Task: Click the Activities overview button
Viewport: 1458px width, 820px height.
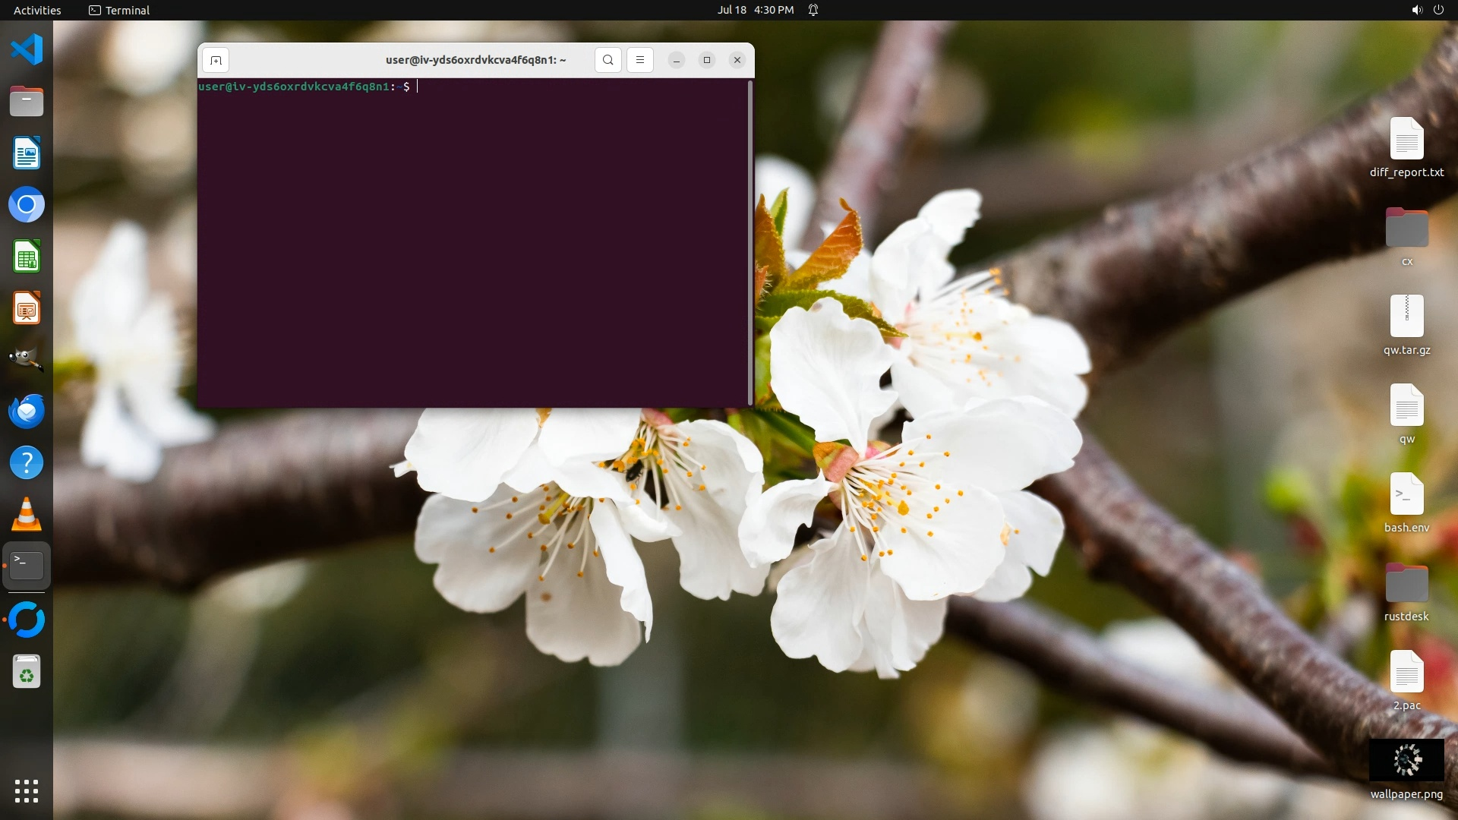Action: pyautogui.click(x=37, y=10)
